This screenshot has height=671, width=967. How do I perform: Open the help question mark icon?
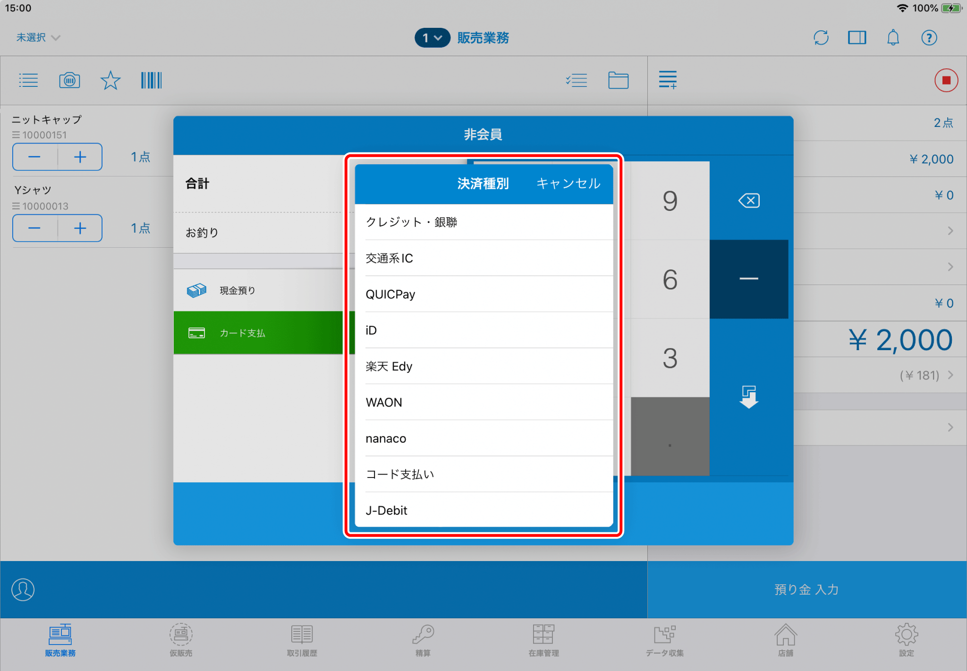point(929,38)
